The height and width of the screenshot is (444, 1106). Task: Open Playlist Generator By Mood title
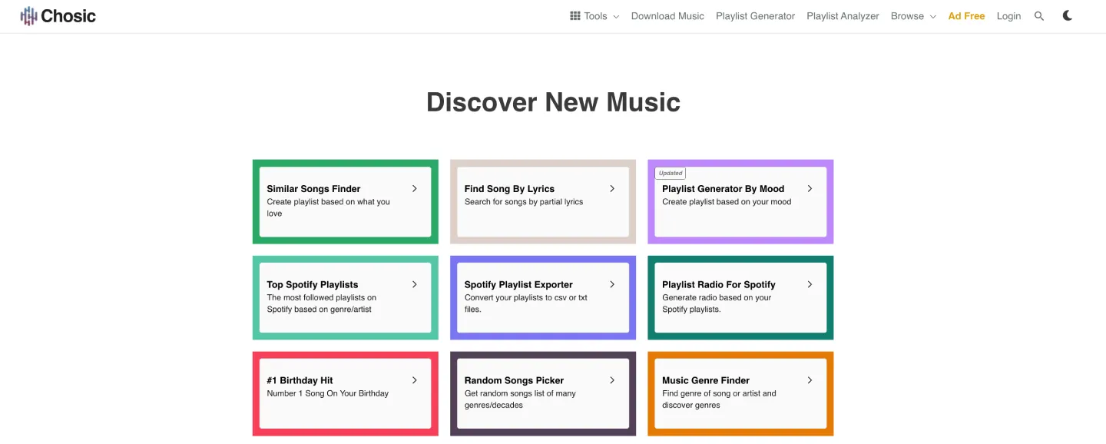(724, 189)
